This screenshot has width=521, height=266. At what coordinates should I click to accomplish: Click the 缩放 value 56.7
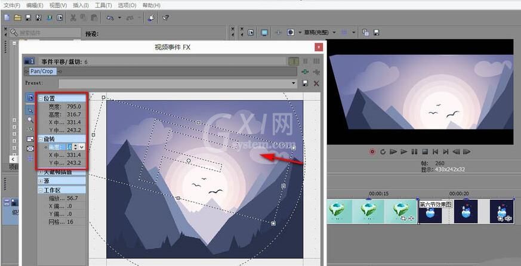72,198
